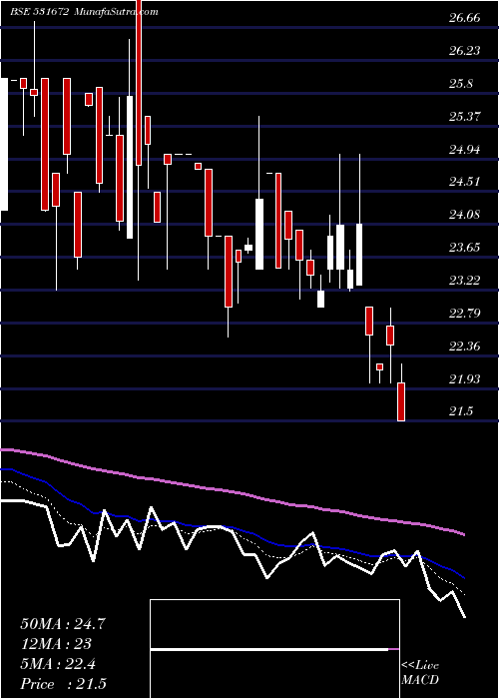Click the 21.5 price axis label
Image resolution: width=499 pixels, height=699 pixels.
461,411
